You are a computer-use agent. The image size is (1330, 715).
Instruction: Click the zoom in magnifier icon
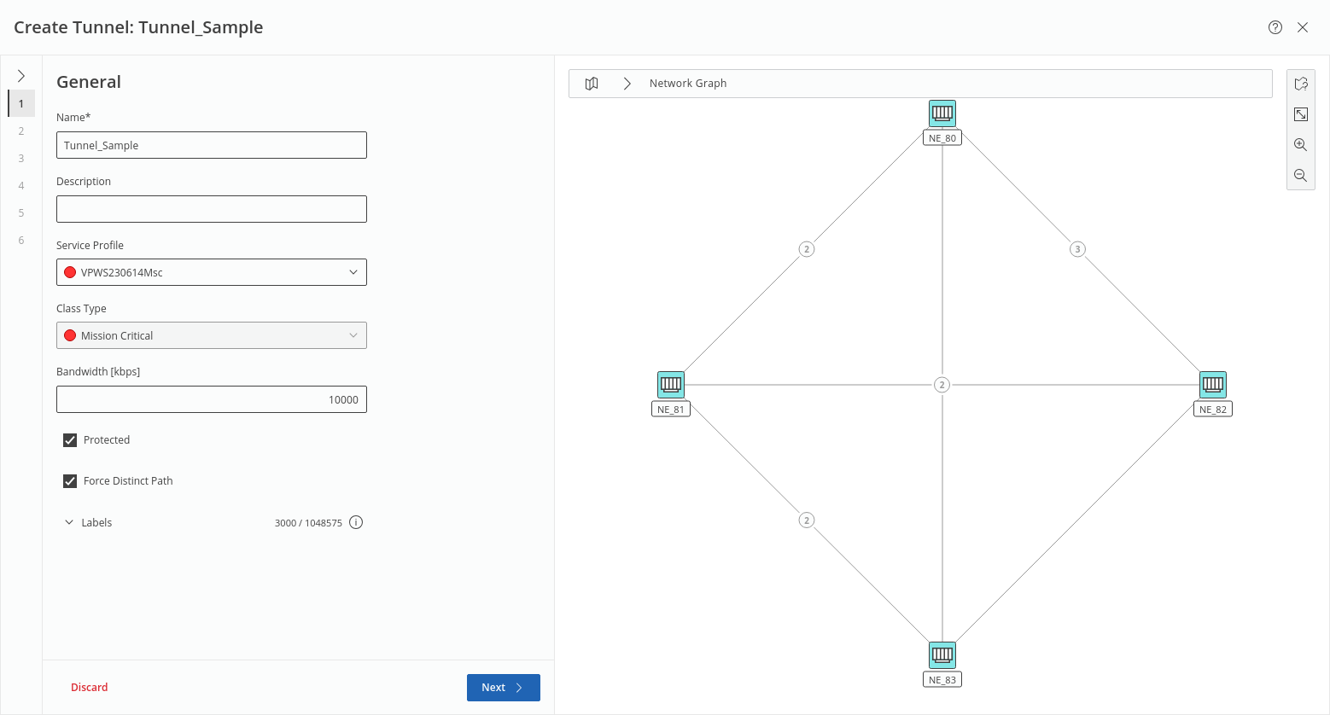coord(1300,145)
